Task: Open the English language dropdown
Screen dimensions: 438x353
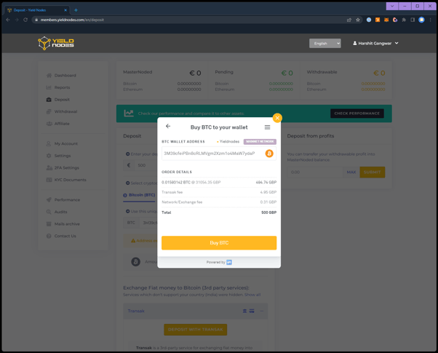Action: pos(324,44)
